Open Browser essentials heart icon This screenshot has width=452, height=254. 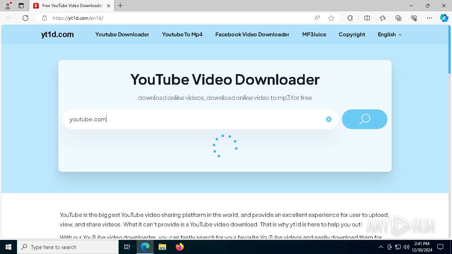point(414,18)
